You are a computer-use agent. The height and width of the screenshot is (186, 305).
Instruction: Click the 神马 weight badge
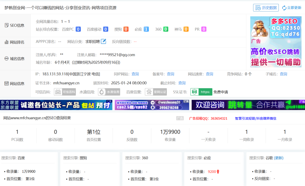pyautogui.click(x=186, y=29)
